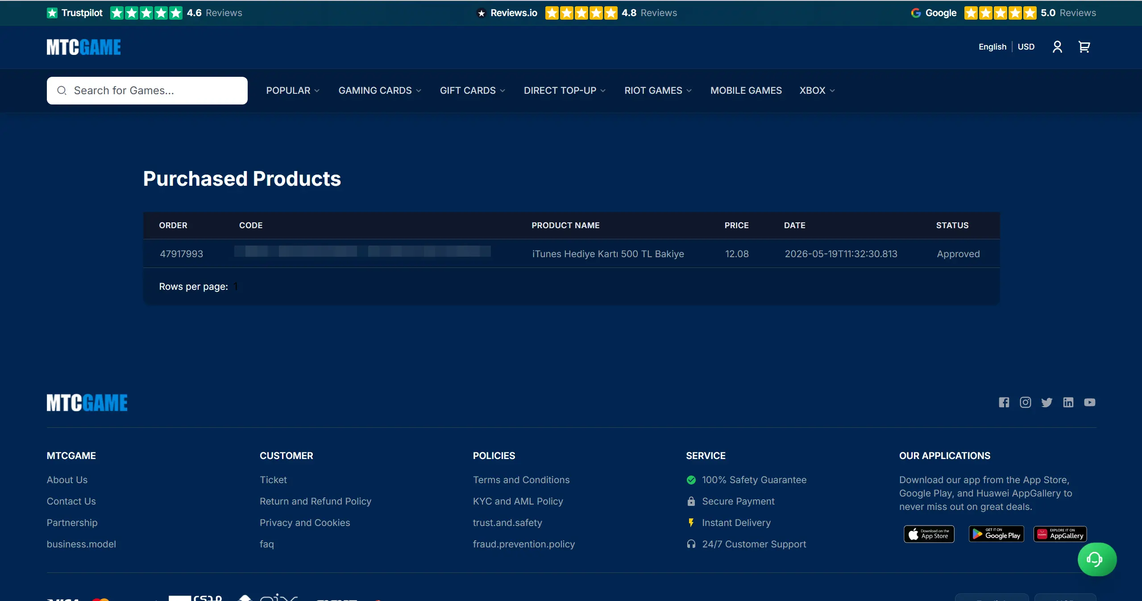
Task: Click the search magnifier icon
Action: (62, 91)
